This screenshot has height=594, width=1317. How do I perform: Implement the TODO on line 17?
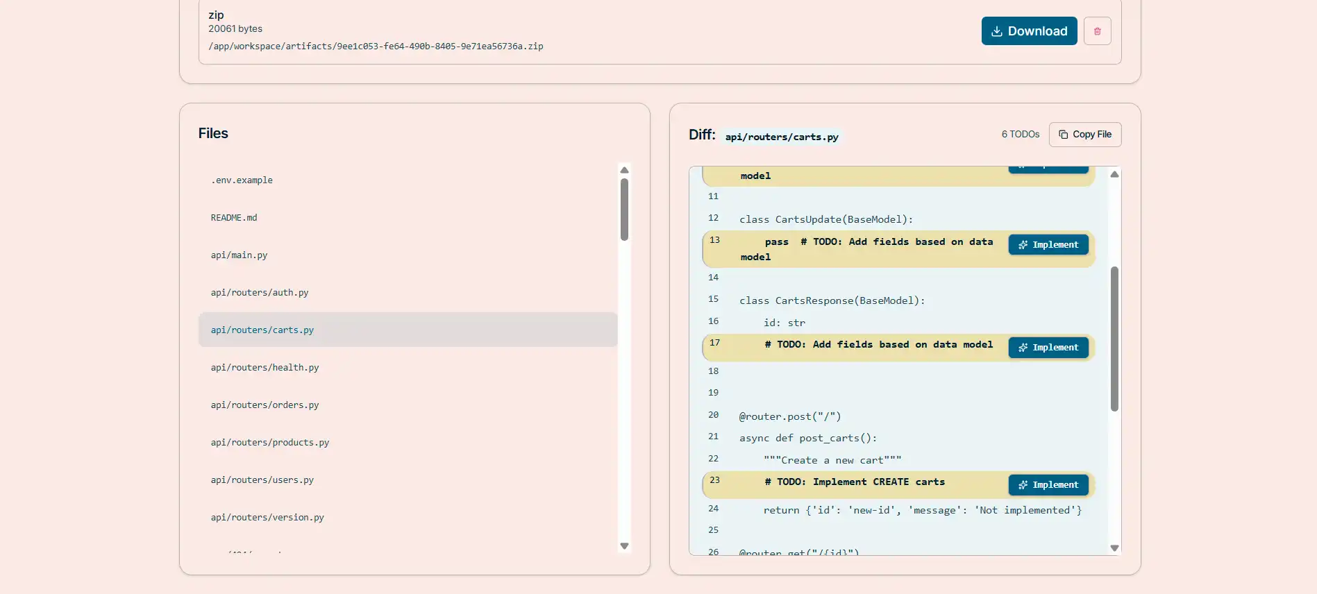[x=1048, y=348]
